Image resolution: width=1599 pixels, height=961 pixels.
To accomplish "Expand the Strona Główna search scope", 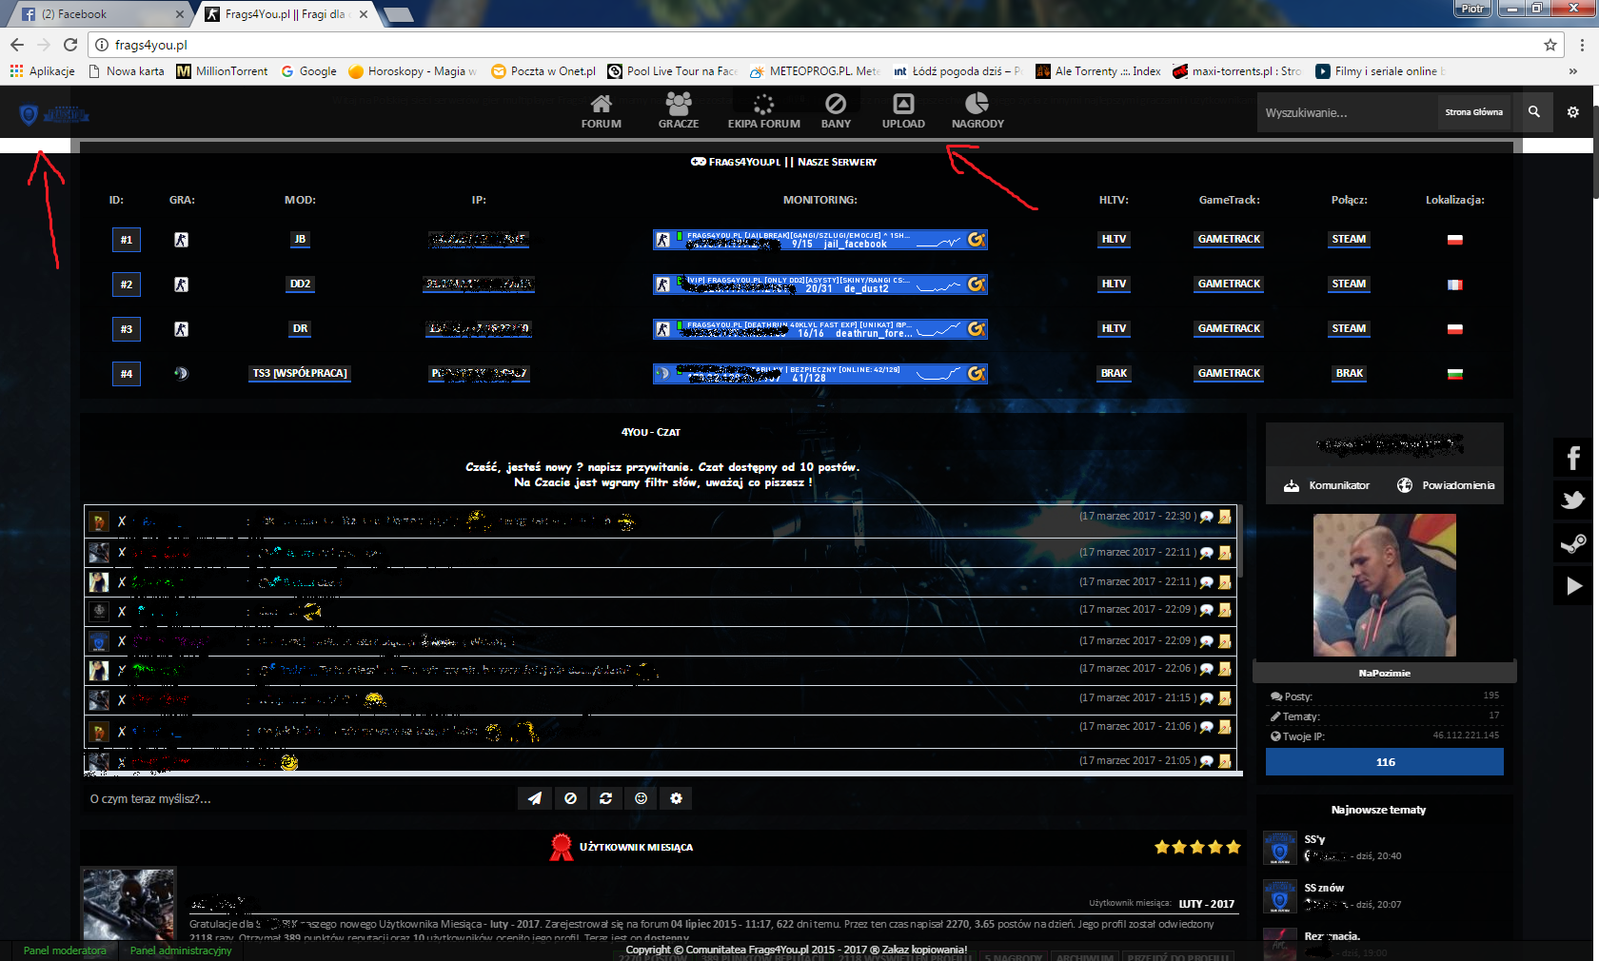I will pyautogui.click(x=1473, y=112).
